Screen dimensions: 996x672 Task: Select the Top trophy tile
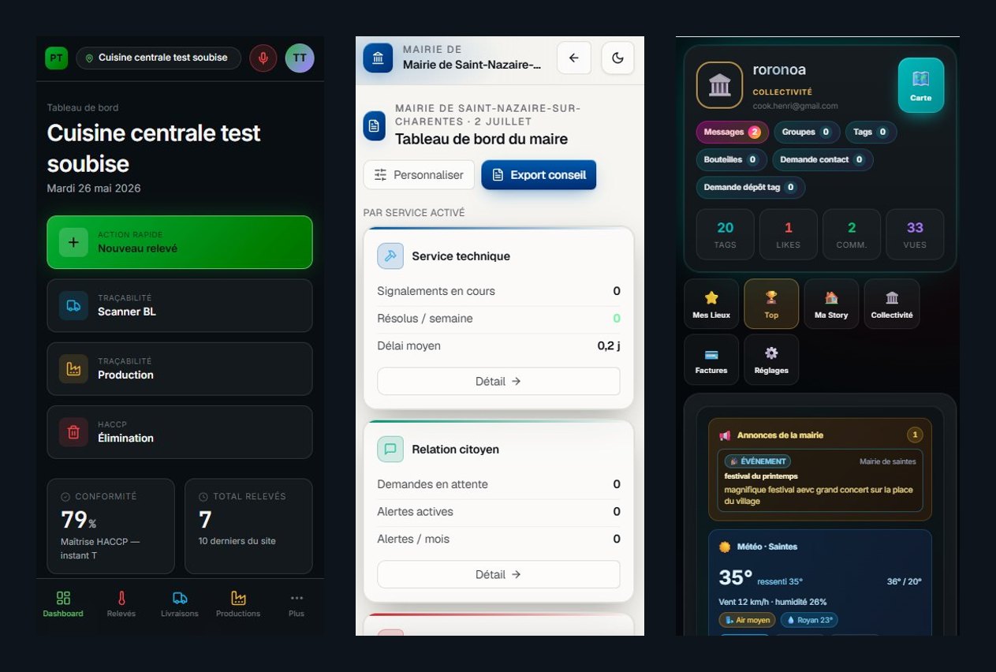pyautogui.click(x=771, y=304)
